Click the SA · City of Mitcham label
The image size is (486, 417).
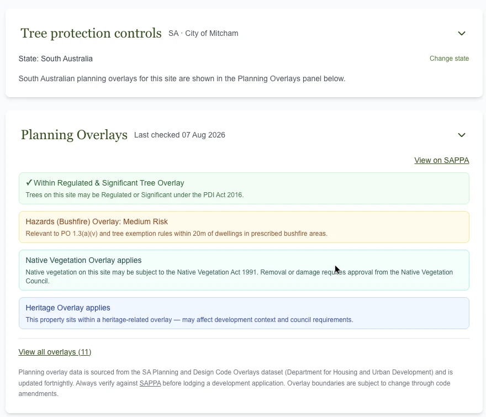pyautogui.click(x=203, y=34)
